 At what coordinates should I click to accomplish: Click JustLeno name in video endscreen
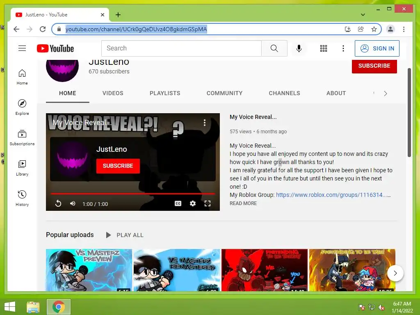112,149
